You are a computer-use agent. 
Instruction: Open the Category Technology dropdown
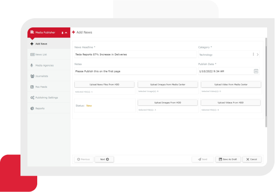(228, 54)
